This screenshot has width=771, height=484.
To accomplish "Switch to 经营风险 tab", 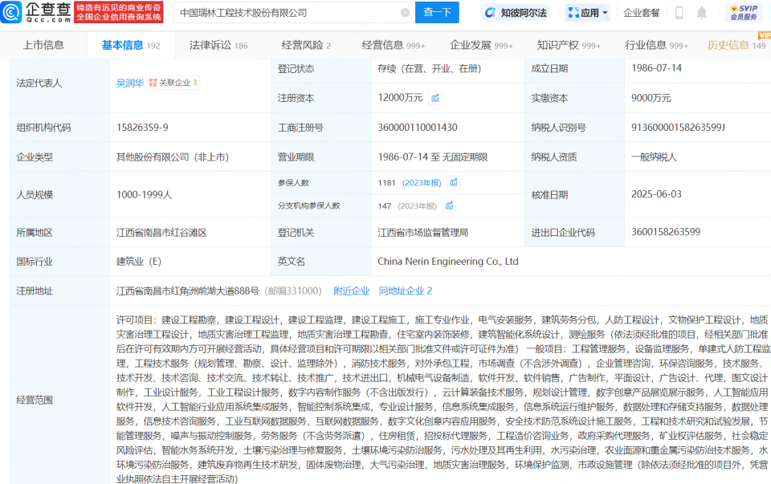I will (306, 45).
